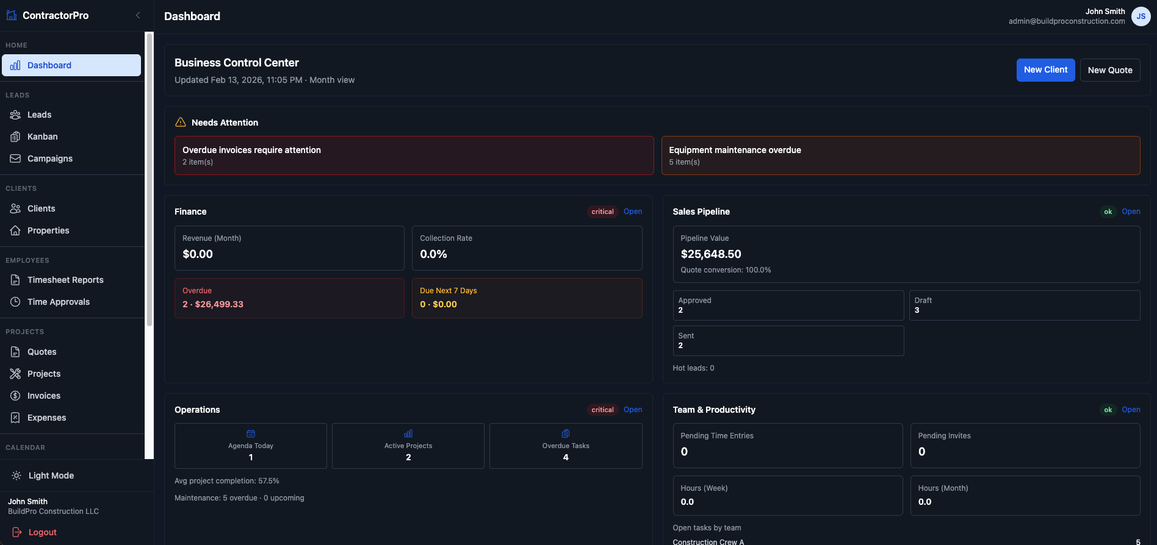Screen dimensions: 1157x545
Task: Open the Kanban board
Action: coord(71,137)
